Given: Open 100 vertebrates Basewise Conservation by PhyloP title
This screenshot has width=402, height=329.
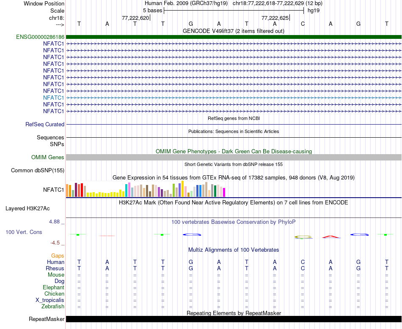Looking at the screenshot, I should (234, 222).
